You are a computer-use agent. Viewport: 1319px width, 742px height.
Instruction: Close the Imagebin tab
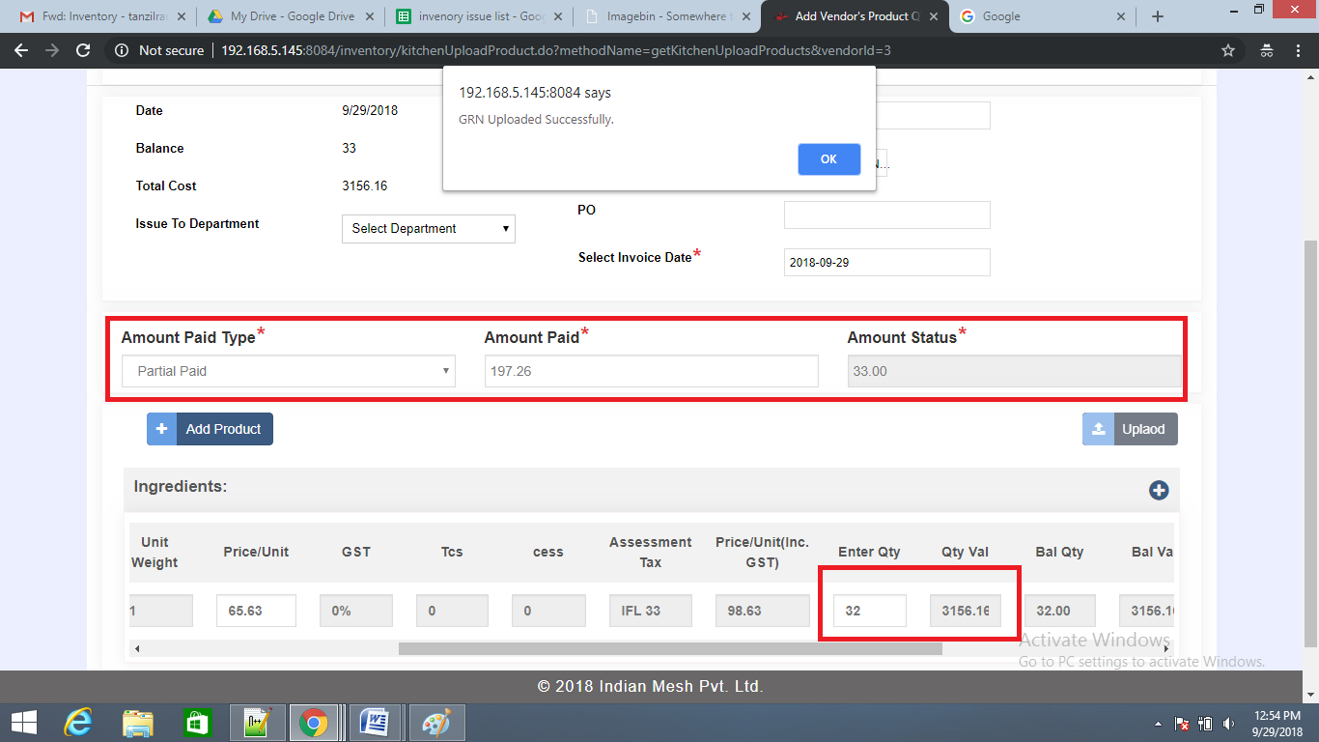(744, 16)
